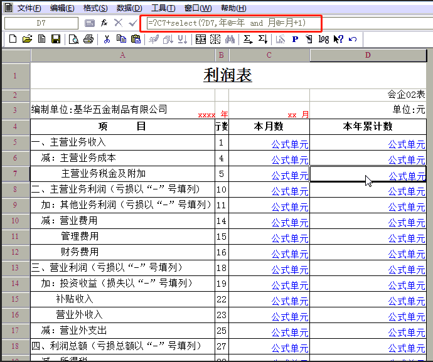Click the Cut scissors icon

(107, 39)
